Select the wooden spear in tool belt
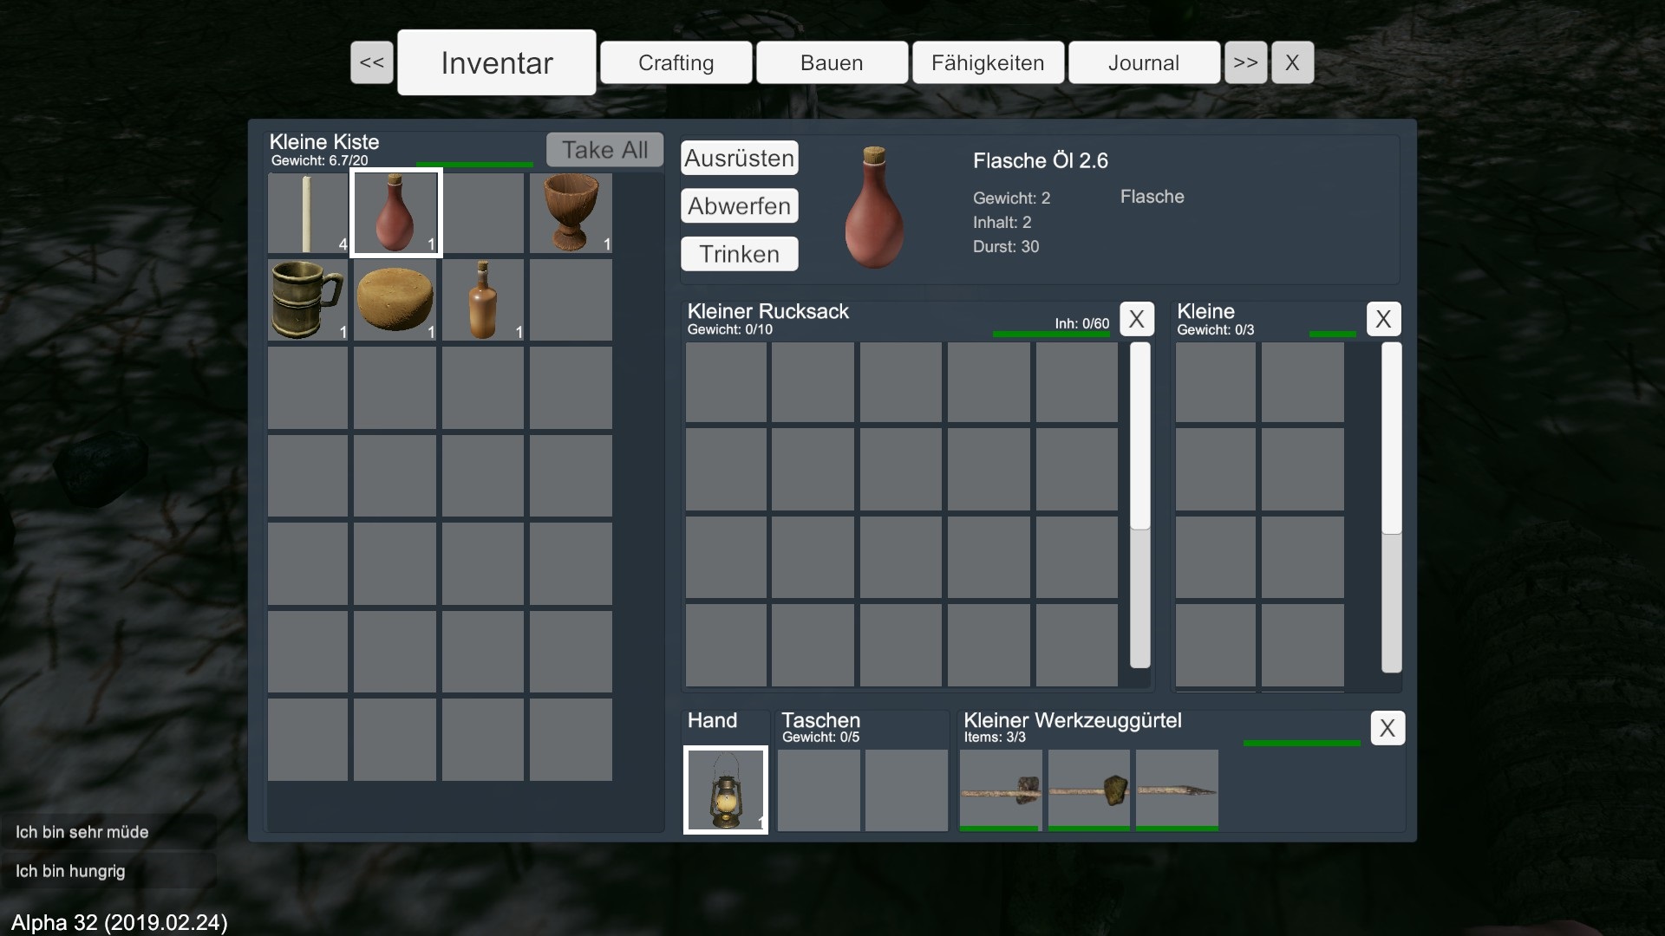The height and width of the screenshot is (936, 1665). pyautogui.click(x=1177, y=790)
